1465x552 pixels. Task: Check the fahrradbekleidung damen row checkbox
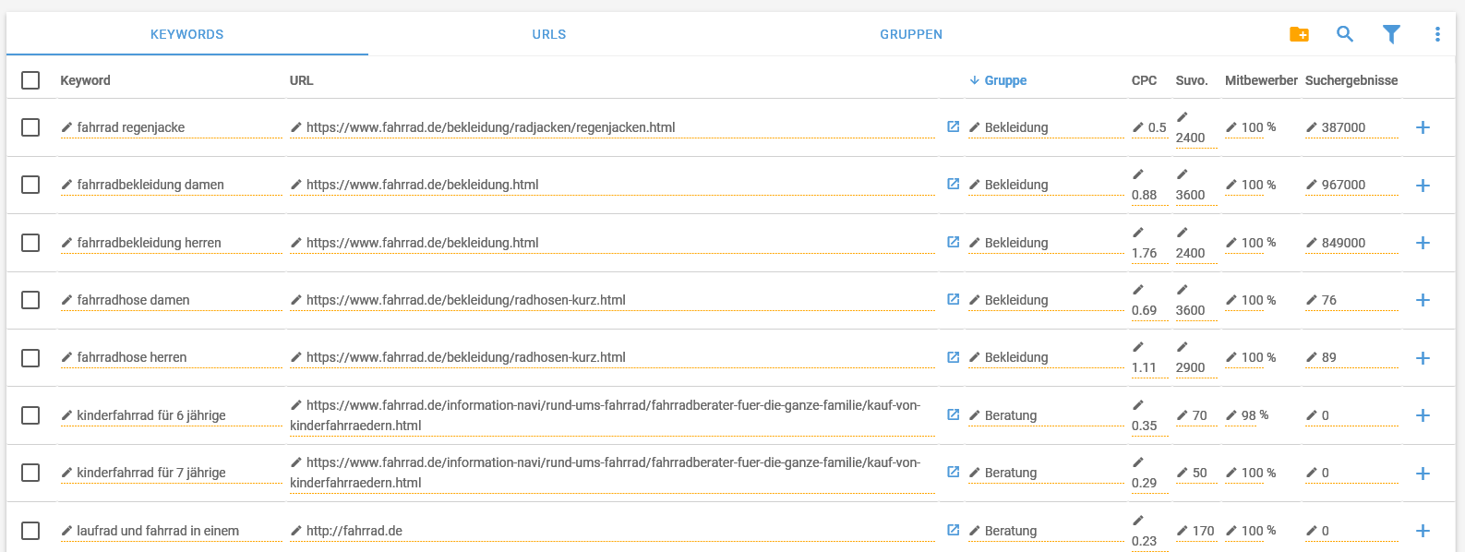coord(30,185)
